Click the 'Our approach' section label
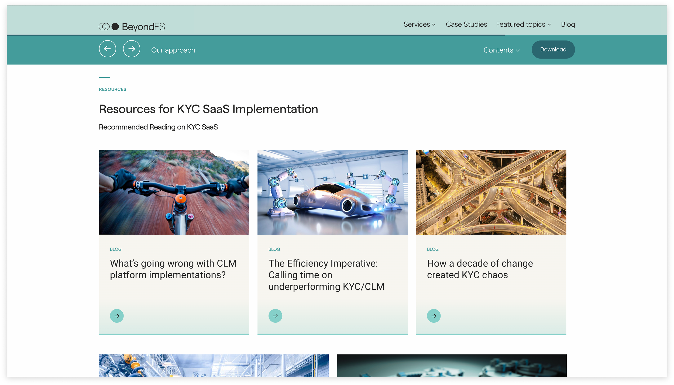The image size is (674, 385). click(x=173, y=50)
